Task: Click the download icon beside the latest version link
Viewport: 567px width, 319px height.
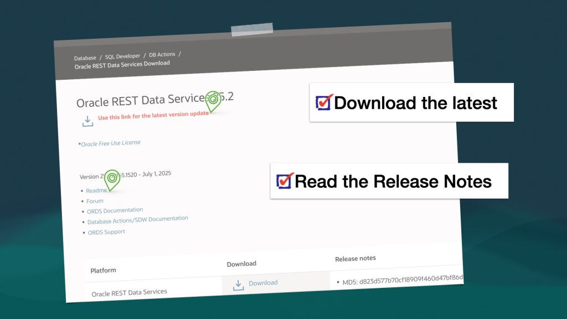Action: pyautogui.click(x=87, y=121)
